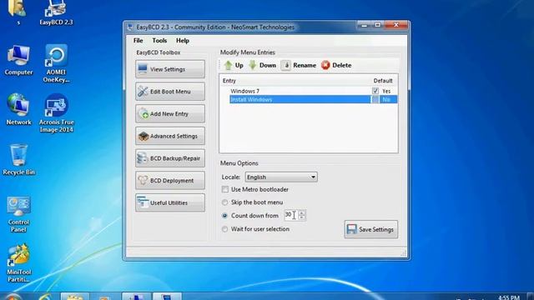The height and width of the screenshot is (300, 534).
Task: Open the Control Panel desktop icon
Action: pos(18,214)
